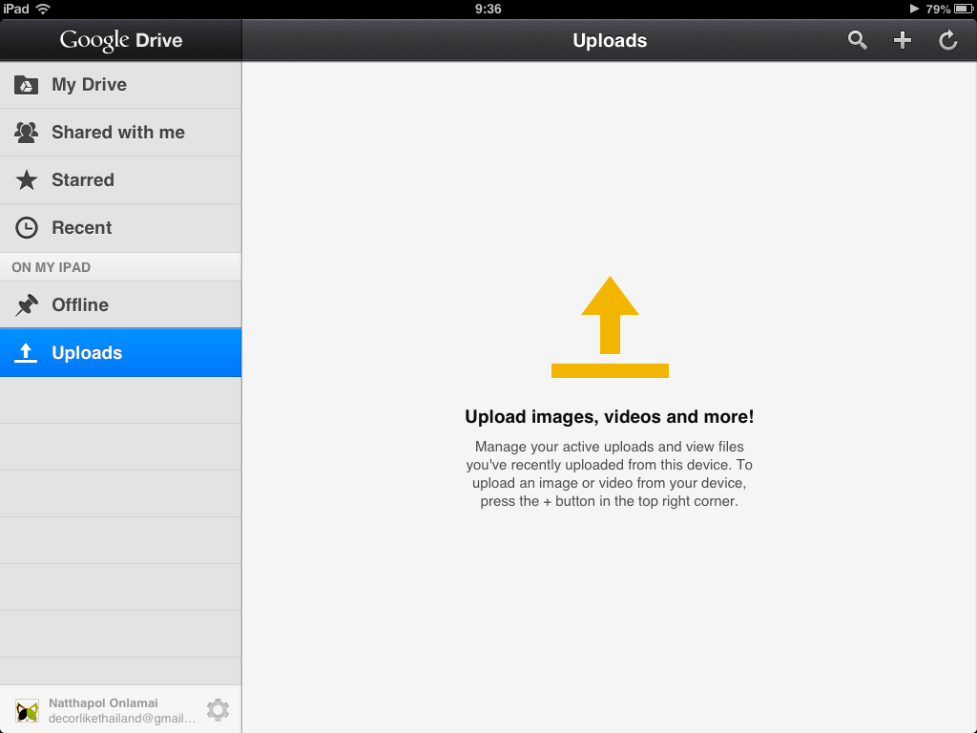This screenshot has width=977, height=733.
Task: Tap the ON MY IPAD section header
Action: pos(121,267)
